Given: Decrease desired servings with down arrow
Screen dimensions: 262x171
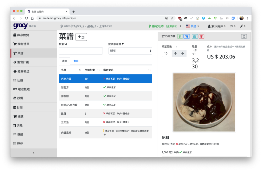Looking at the screenshot, I should click(183, 53).
